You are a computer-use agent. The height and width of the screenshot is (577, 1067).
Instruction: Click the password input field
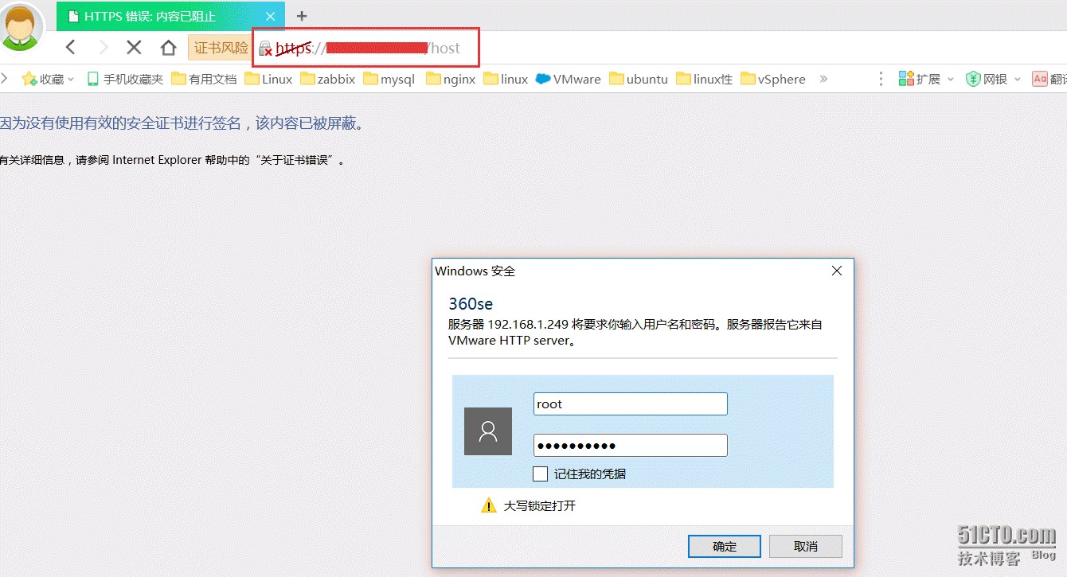coord(630,446)
